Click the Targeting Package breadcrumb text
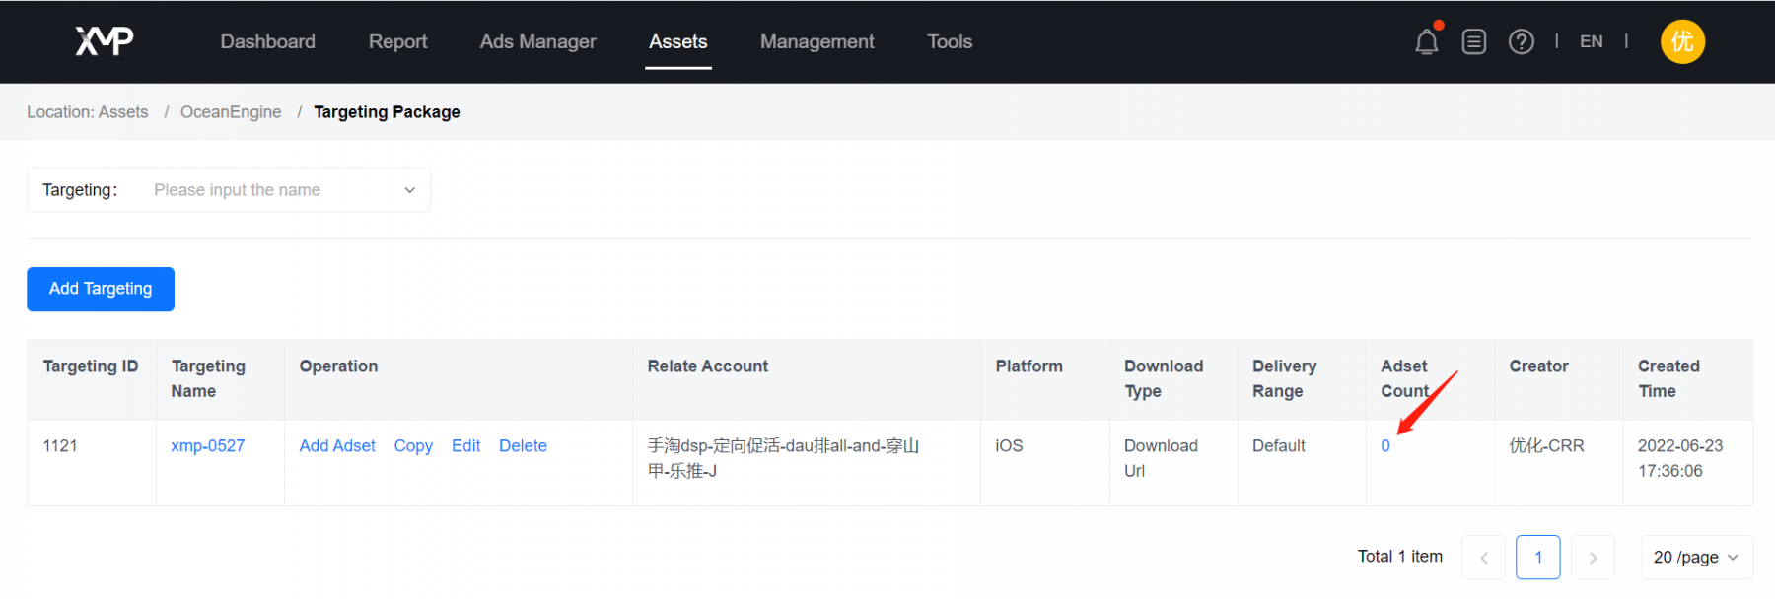 coord(387,112)
